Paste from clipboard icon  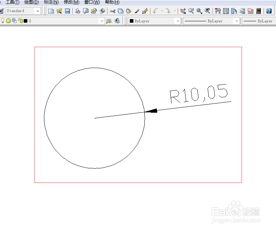tap(129, 11)
